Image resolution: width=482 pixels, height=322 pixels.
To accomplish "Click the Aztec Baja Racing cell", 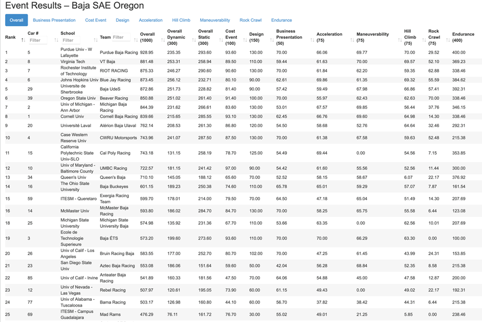I will 117,265.
